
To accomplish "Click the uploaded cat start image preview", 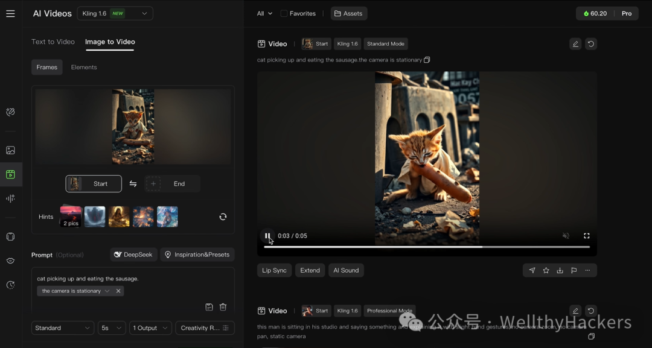I will [133, 127].
